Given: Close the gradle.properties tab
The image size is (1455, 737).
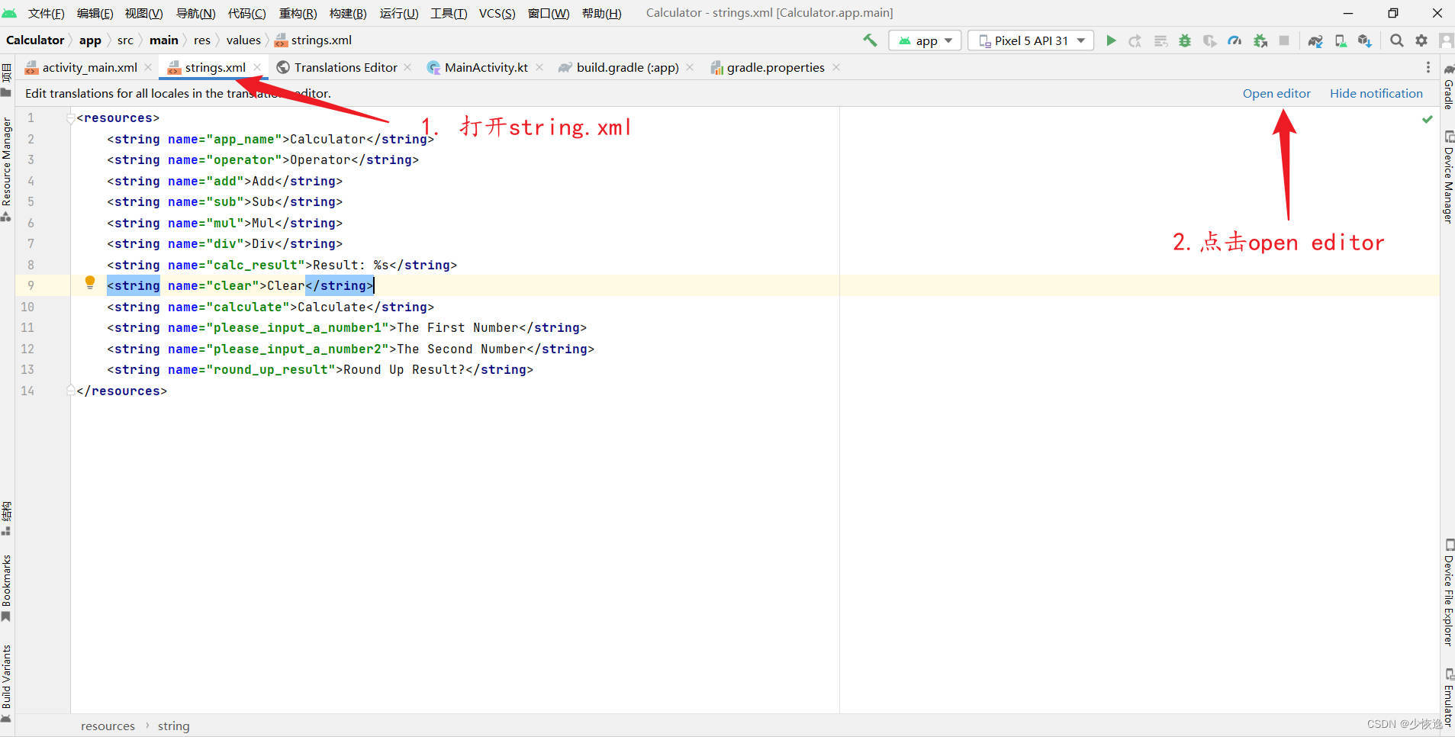Looking at the screenshot, I should (836, 67).
